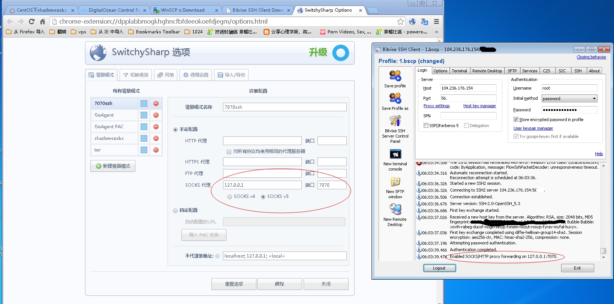Delete the GoAgent PAC profile
The width and height of the screenshot is (614, 304).
156,127
